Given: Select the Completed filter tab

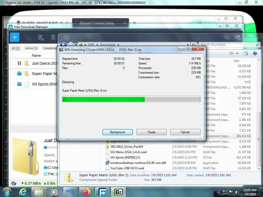Looking at the screenshot, I should click(50, 48).
